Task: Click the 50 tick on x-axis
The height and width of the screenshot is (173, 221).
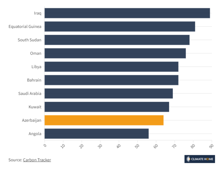Action: [x=137, y=146]
